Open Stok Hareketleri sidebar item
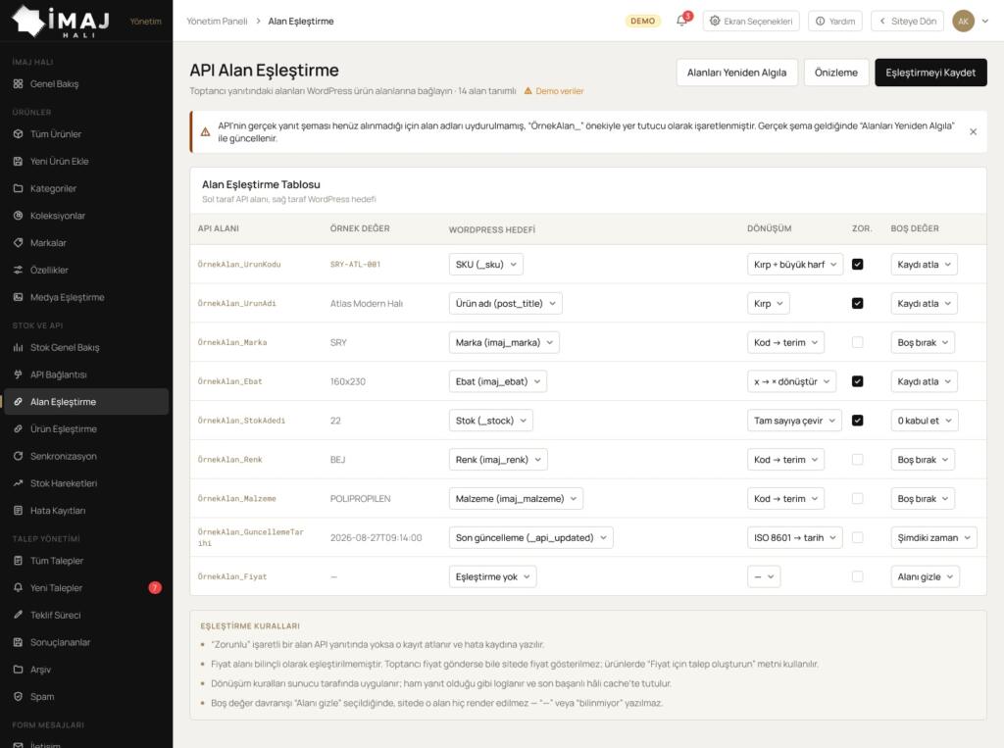Image resolution: width=1004 pixels, height=748 pixels. point(86,483)
